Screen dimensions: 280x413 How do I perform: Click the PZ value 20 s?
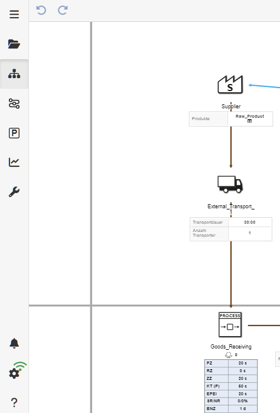(243, 363)
